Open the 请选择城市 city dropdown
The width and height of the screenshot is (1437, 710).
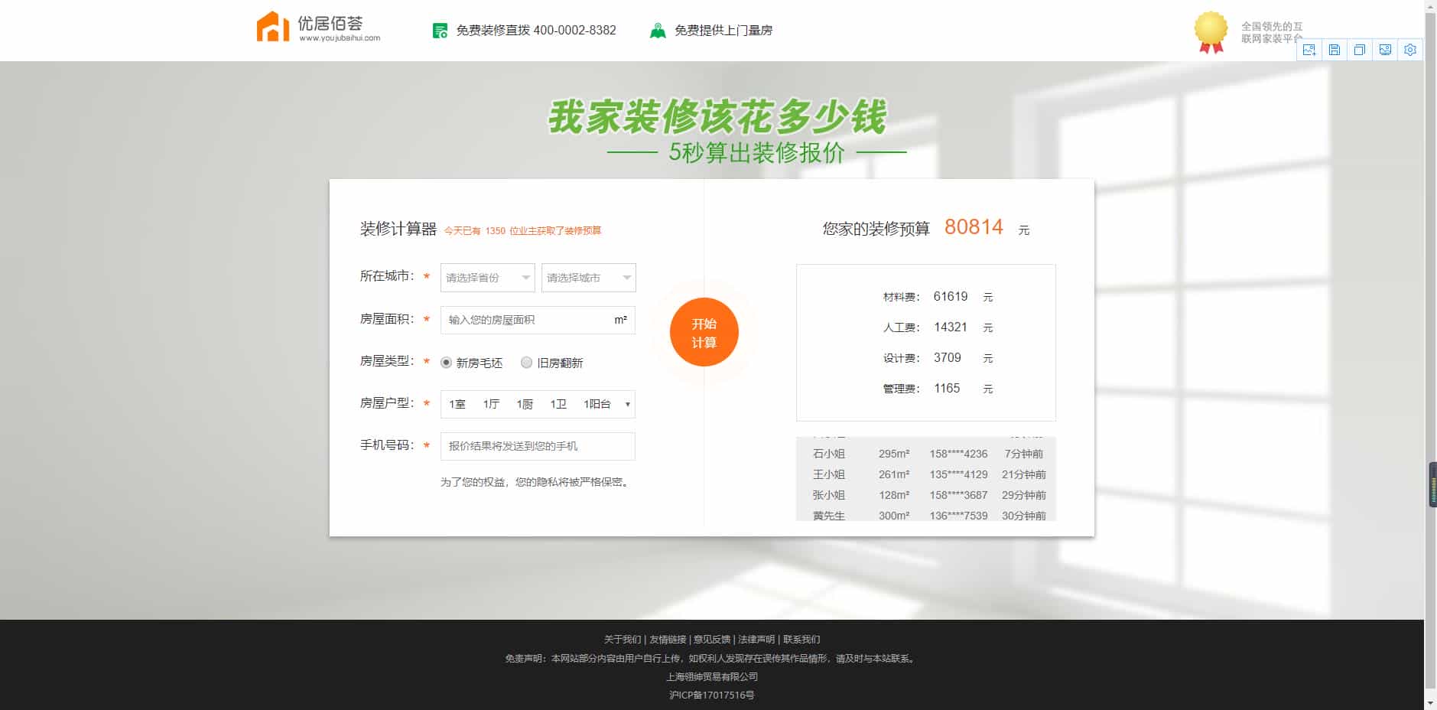click(x=588, y=278)
